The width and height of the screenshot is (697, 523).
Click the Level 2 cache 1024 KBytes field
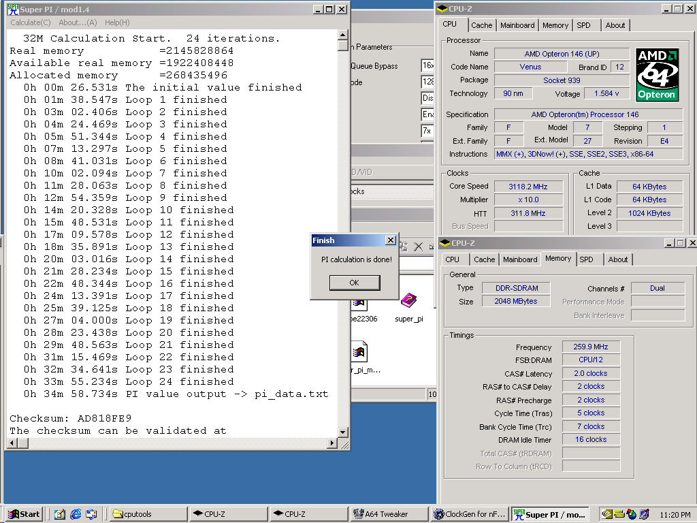pos(649,213)
